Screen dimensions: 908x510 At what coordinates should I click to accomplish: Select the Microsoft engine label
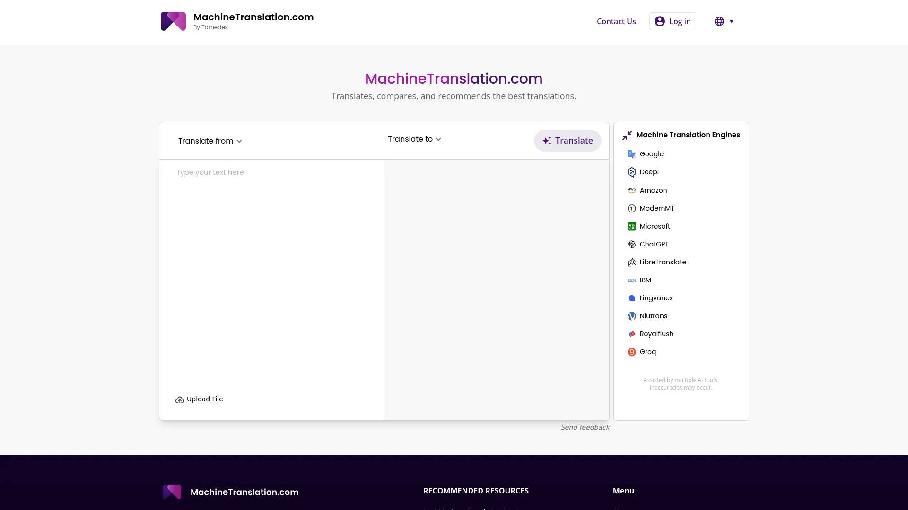pyautogui.click(x=655, y=226)
